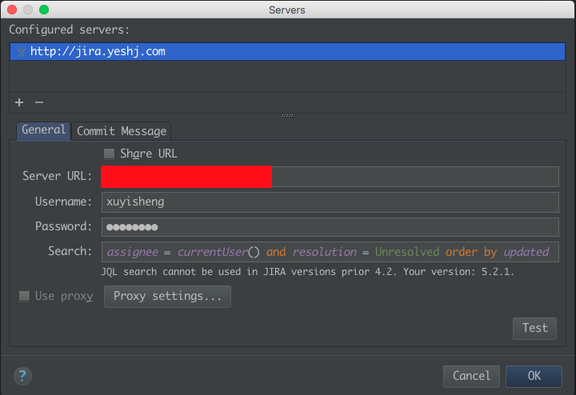Click the green zoom window button
576x395 pixels.
pos(44,10)
